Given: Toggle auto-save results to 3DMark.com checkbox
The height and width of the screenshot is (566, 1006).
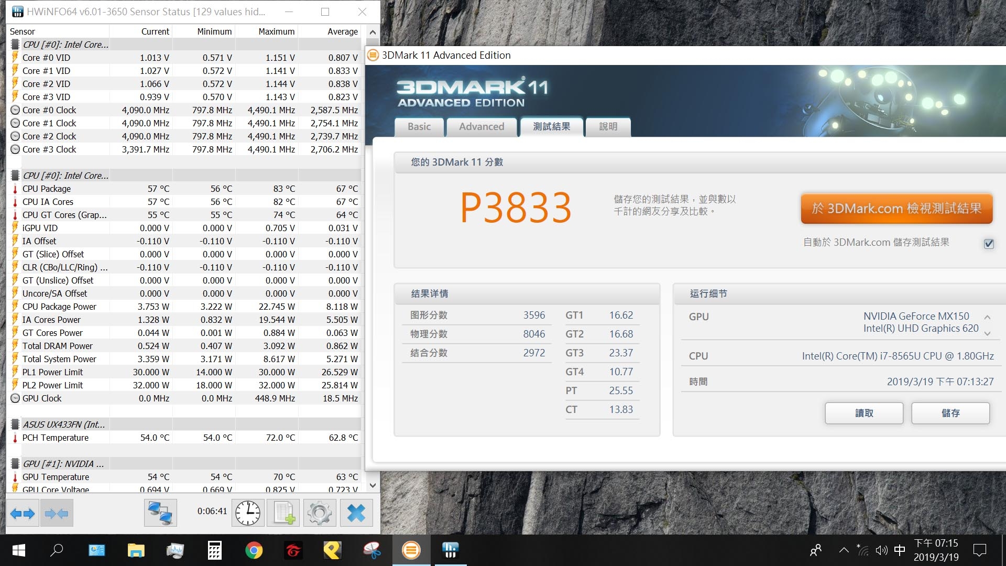Looking at the screenshot, I should [x=989, y=244].
